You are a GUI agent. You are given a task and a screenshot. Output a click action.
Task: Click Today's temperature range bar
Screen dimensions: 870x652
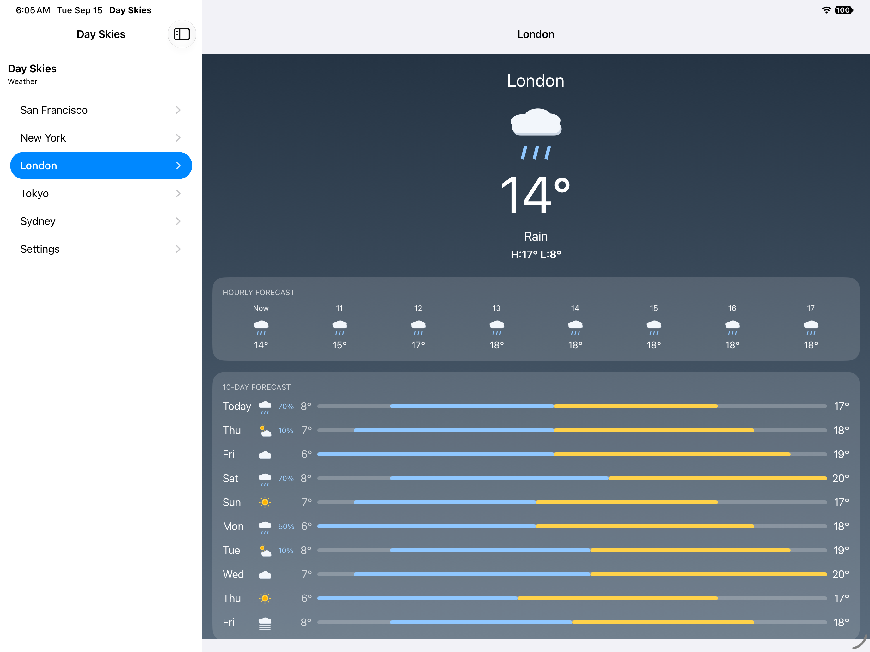click(572, 406)
